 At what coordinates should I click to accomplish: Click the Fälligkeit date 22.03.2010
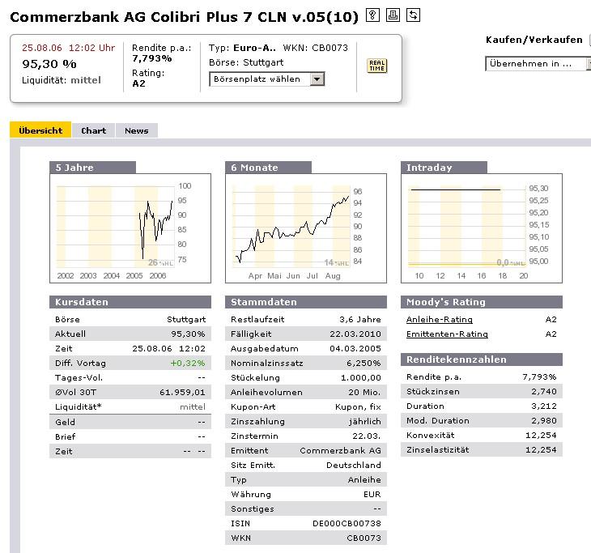355,334
